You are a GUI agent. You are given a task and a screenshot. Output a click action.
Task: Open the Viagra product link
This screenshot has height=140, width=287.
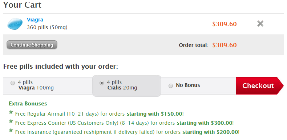[x=35, y=20]
